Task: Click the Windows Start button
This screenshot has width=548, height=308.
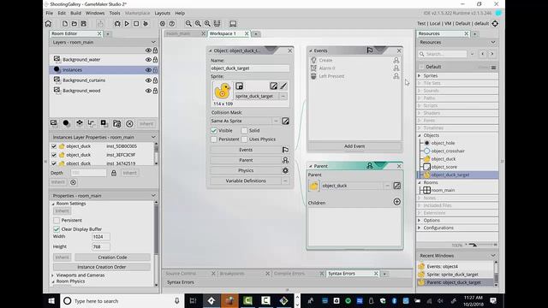Action: (x=51, y=300)
